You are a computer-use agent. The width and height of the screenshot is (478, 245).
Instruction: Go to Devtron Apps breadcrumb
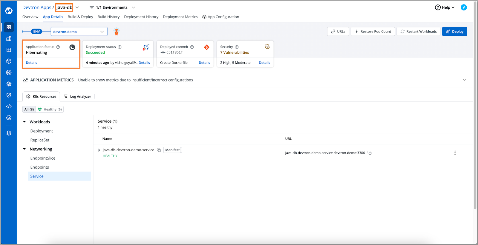click(37, 7)
